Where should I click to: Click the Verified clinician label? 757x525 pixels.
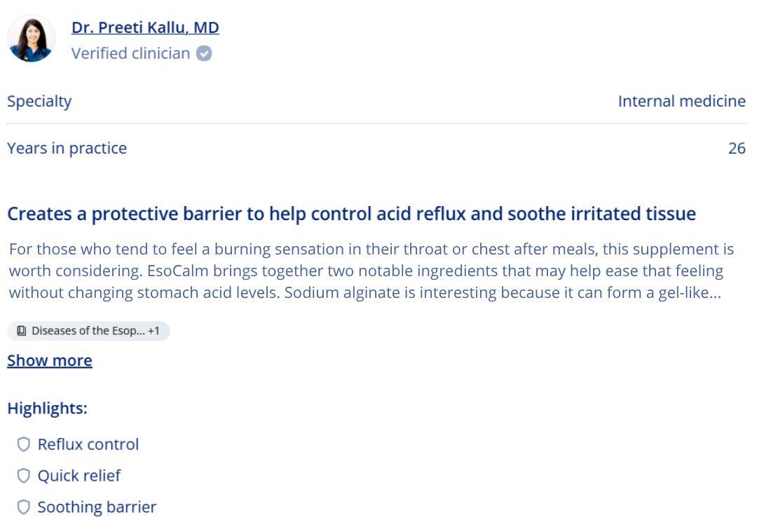click(131, 53)
